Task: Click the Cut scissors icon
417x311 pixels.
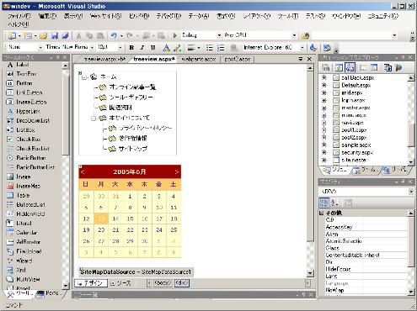Action: pos(78,35)
